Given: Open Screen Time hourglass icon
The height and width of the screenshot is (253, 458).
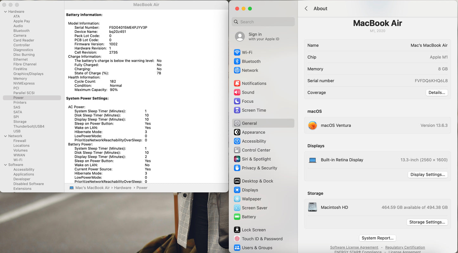Looking at the screenshot, I should click(x=237, y=110).
